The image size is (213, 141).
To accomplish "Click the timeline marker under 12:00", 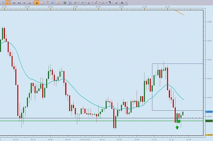I will (x=168, y=9).
